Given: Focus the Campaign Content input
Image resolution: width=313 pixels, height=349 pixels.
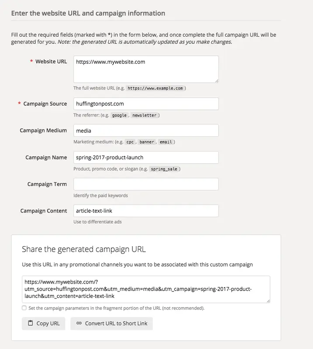Looking at the screenshot, I should pos(146,211).
